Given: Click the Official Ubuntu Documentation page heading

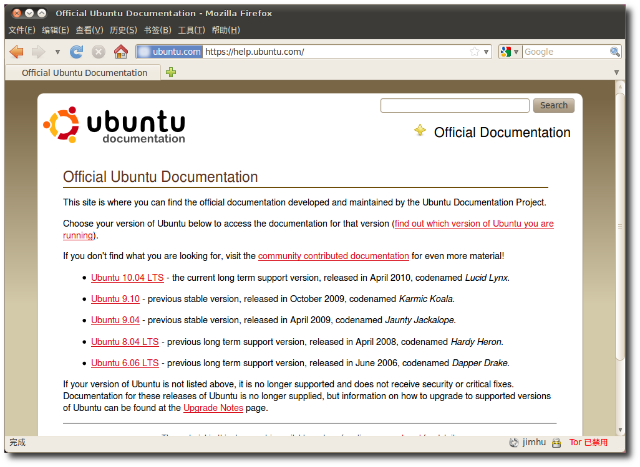Looking at the screenshot, I should click(160, 177).
